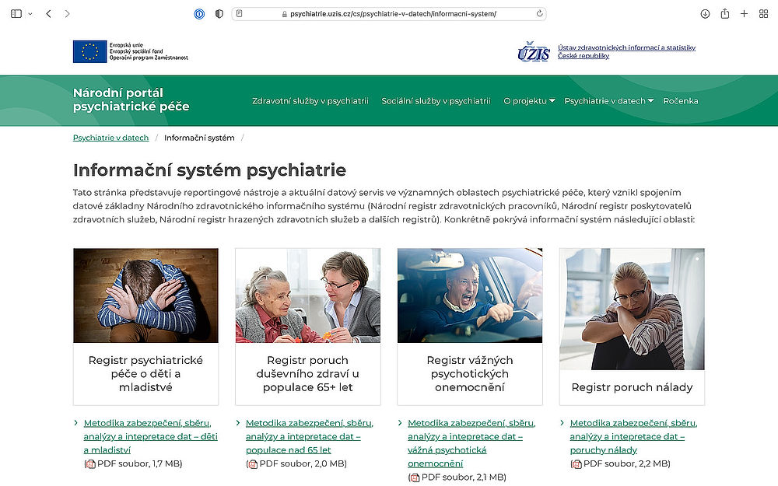This screenshot has height=486, width=778.
Task: Open the tab overview grid icon
Action: (764, 13)
